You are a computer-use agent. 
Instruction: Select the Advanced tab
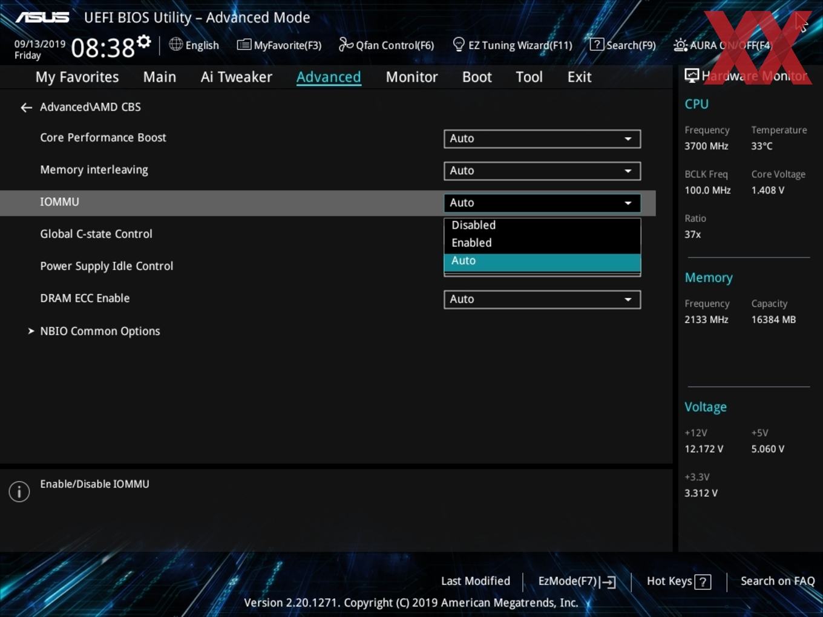coord(329,77)
